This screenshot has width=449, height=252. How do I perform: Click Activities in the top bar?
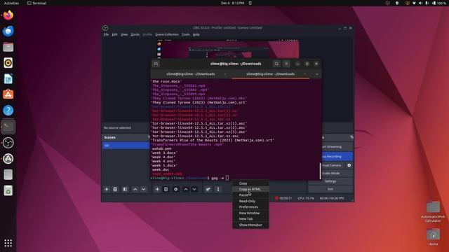[x=11, y=3]
